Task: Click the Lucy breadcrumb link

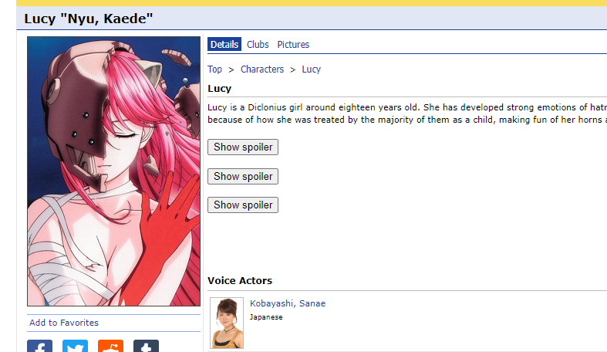Action: pyautogui.click(x=312, y=69)
